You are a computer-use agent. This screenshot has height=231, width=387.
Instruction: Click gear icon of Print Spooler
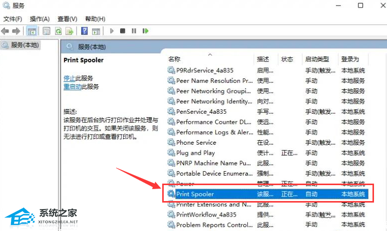click(x=171, y=194)
